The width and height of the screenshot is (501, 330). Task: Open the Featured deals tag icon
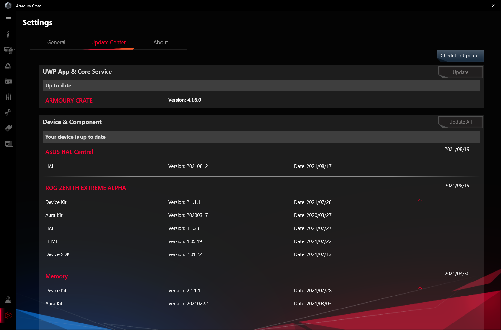pos(8,128)
